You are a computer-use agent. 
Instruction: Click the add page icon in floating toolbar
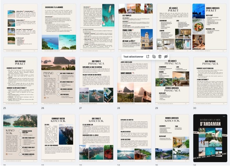tap(148, 56)
